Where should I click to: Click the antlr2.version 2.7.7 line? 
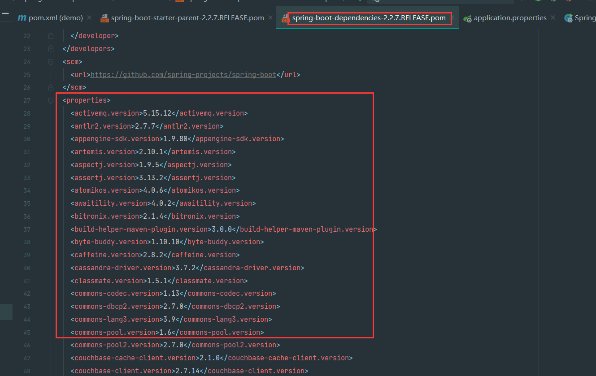point(147,126)
